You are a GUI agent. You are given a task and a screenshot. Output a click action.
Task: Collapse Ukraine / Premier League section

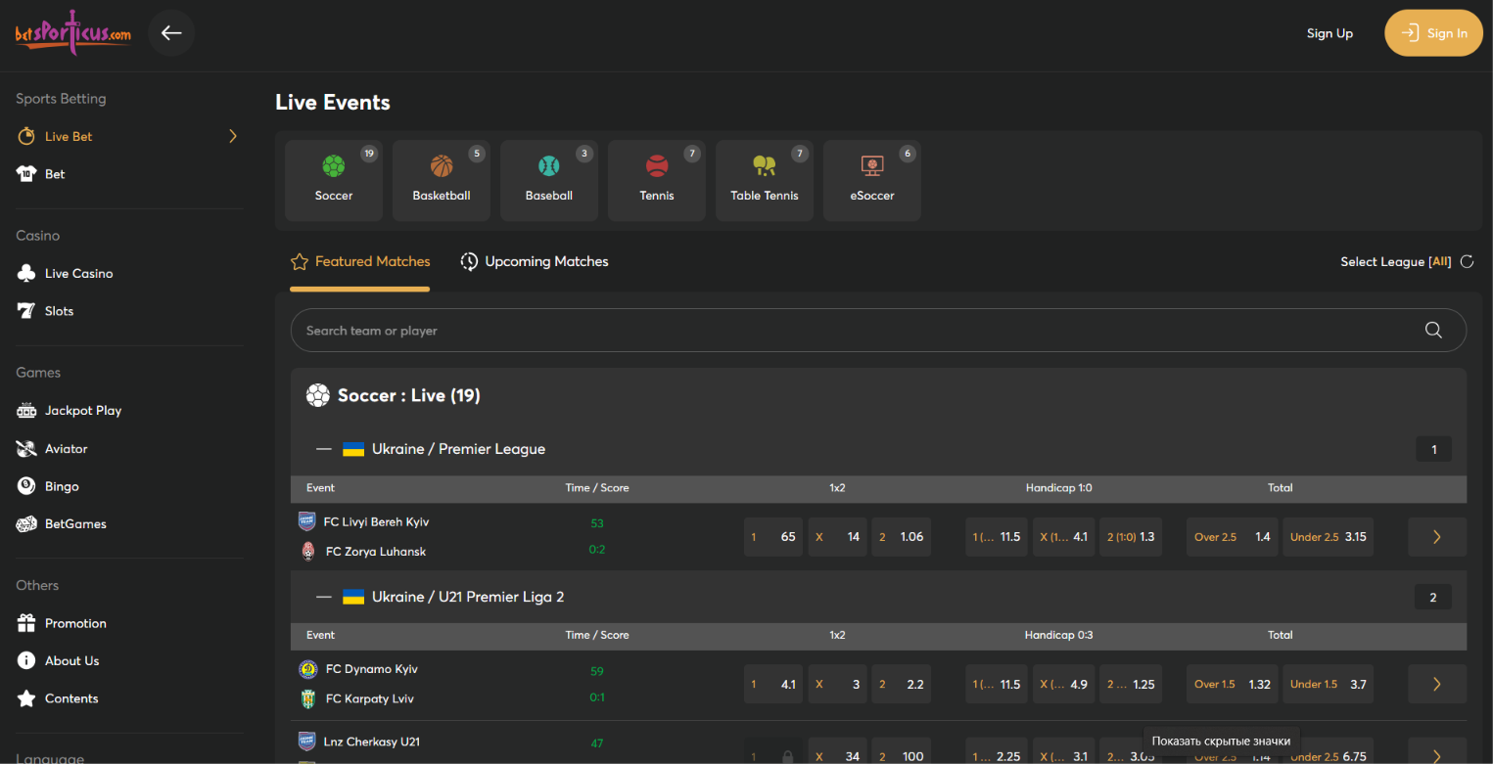pos(324,449)
